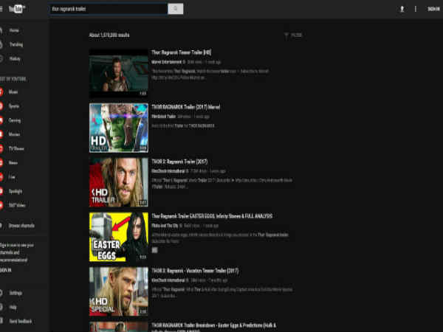This screenshot has height=332, width=443.
Task: Open the Sports channel in sidebar
Action: point(13,106)
